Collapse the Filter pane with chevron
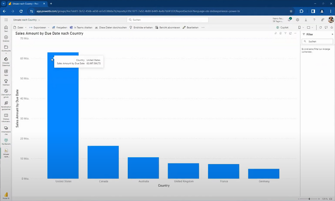The width and height of the screenshot is (335, 201). (x=332, y=34)
